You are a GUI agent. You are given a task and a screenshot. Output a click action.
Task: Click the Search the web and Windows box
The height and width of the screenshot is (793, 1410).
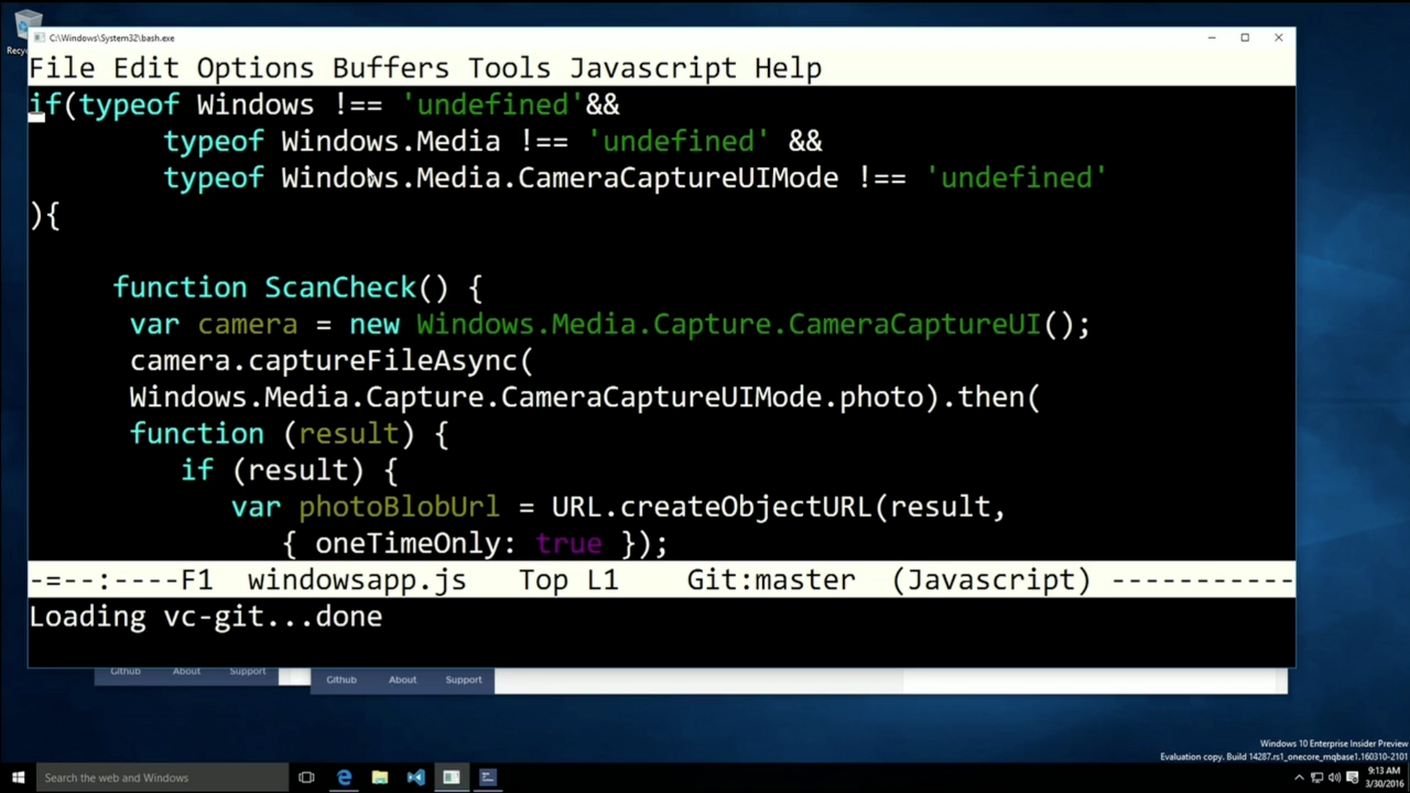point(162,777)
